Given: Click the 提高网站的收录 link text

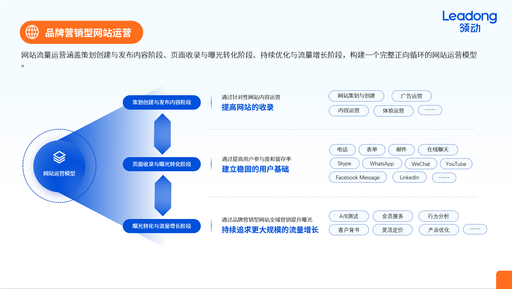Looking at the screenshot, I should point(248,107).
